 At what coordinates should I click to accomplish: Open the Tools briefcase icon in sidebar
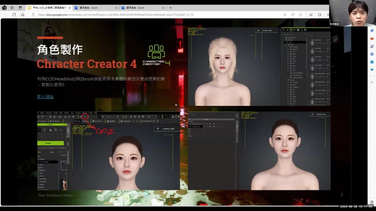372,38
